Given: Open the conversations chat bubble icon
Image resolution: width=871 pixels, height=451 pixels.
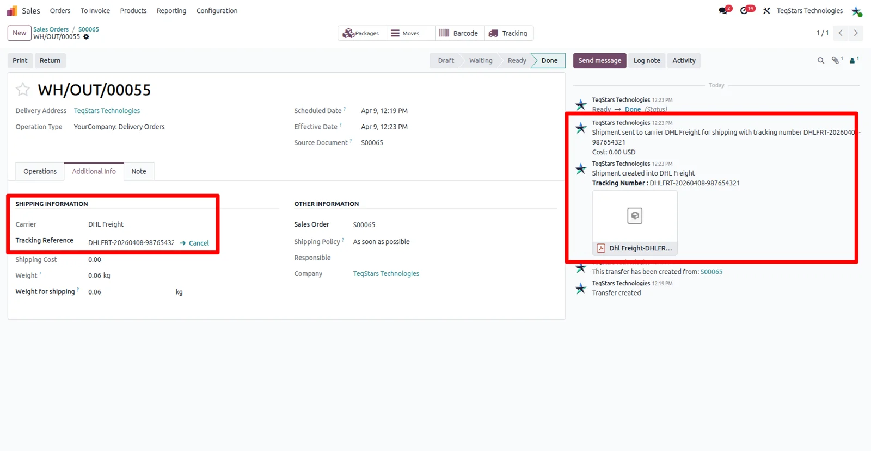Looking at the screenshot, I should point(723,11).
